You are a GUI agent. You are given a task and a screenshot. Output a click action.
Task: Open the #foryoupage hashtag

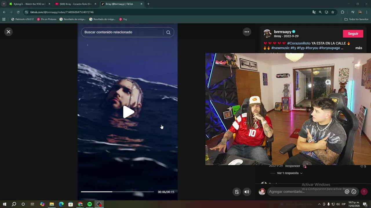(330, 48)
